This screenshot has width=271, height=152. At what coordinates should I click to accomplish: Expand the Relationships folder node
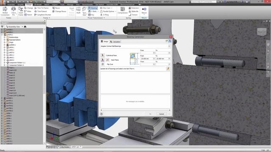tap(5, 37)
